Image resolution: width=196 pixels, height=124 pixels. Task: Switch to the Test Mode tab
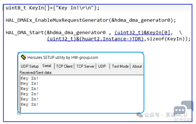[x=120, y=66]
